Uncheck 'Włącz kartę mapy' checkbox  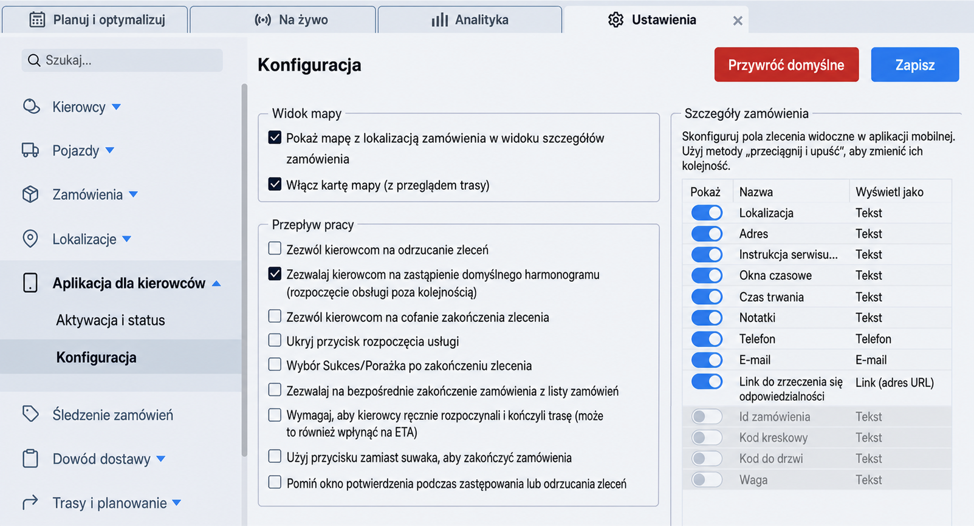click(x=275, y=184)
